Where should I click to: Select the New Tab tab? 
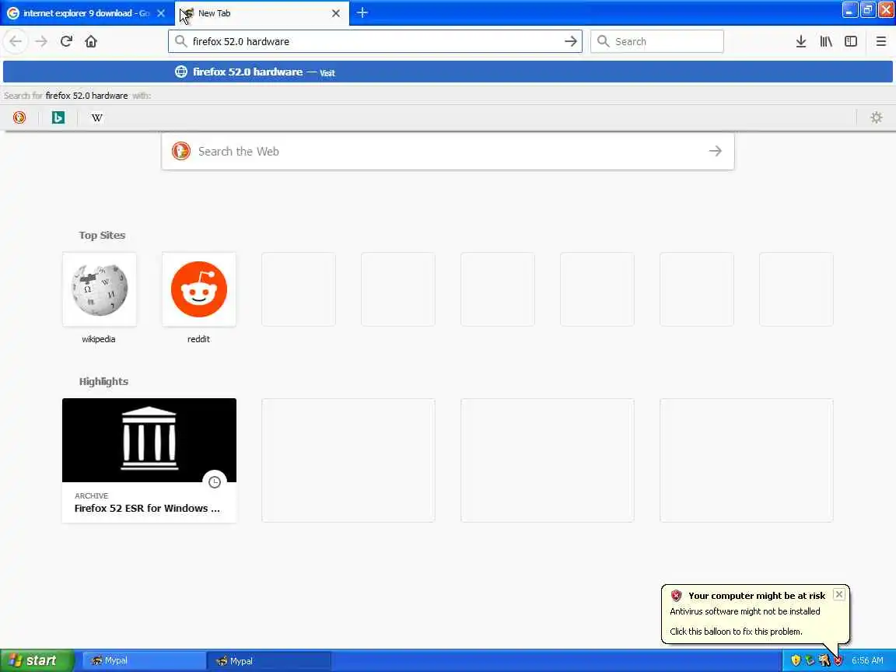tap(261, 13)
